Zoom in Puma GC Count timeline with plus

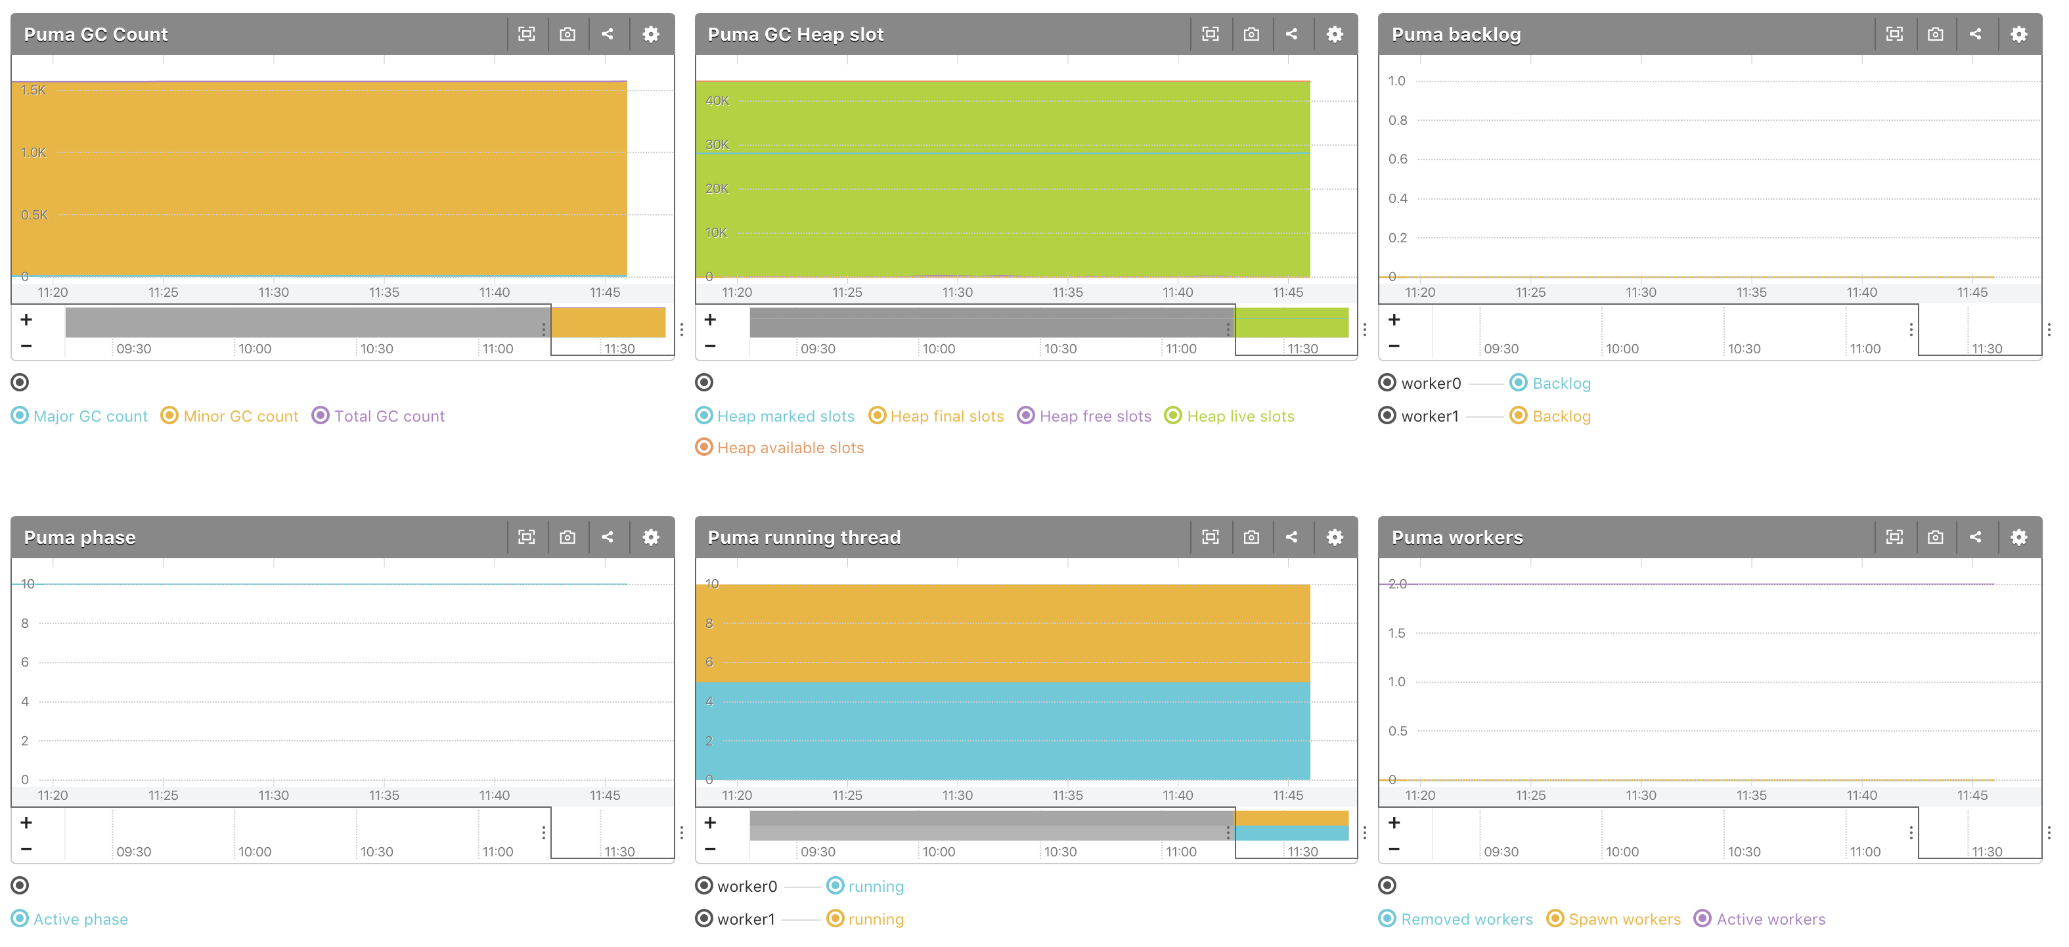coord(26,320)
